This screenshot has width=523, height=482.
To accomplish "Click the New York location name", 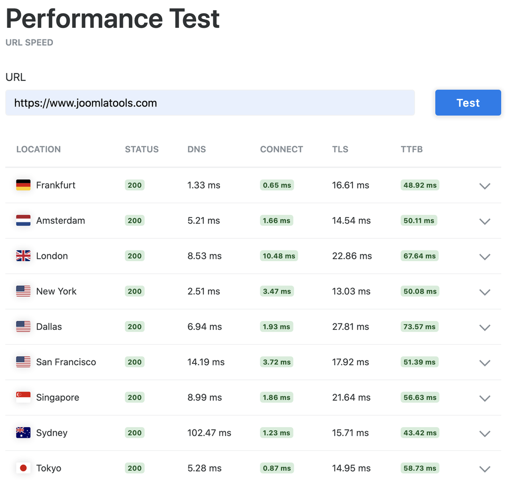I will [56, 291].
